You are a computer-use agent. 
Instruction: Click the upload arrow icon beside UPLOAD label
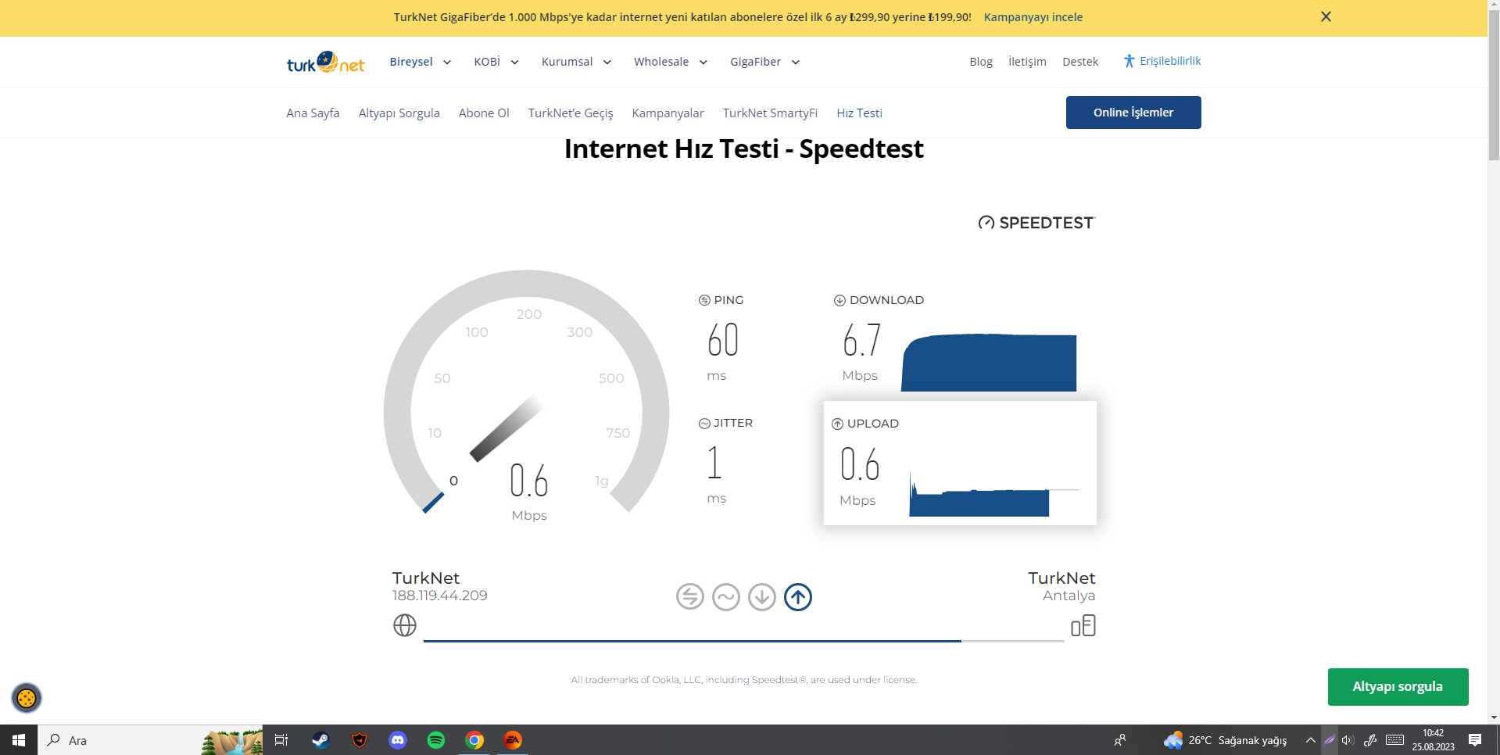tap(837, 424)
